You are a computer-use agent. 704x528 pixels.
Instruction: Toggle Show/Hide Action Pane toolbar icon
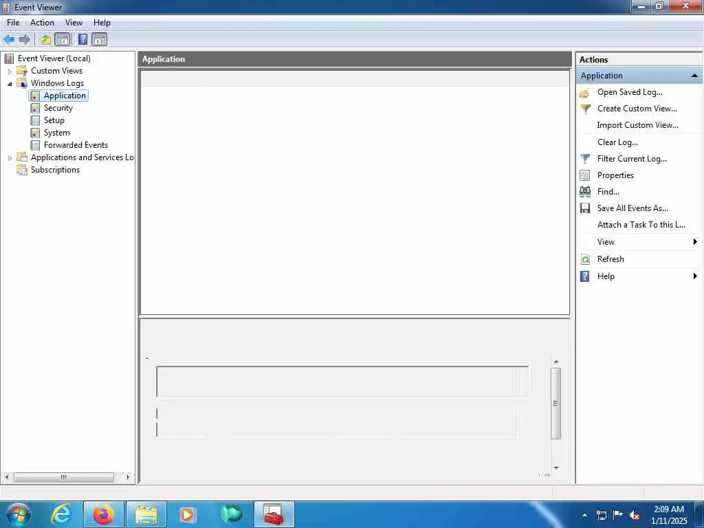click(99, 39)
